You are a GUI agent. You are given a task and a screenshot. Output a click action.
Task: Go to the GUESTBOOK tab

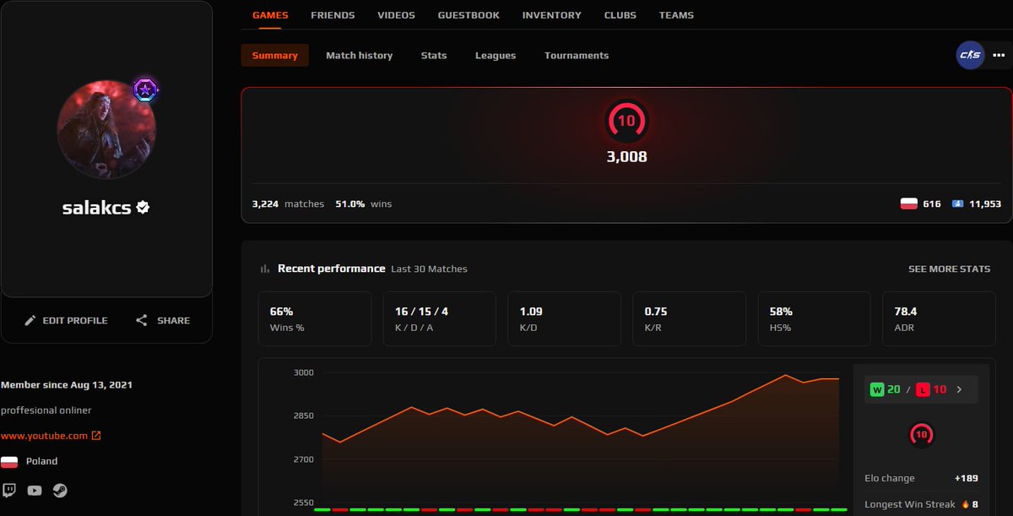(x=469, y=15)
